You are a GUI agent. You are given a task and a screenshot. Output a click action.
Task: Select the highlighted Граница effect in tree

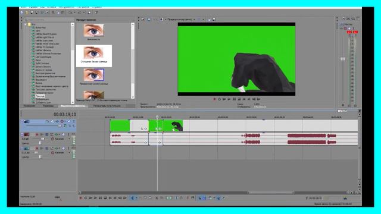(x=40, y=96)
